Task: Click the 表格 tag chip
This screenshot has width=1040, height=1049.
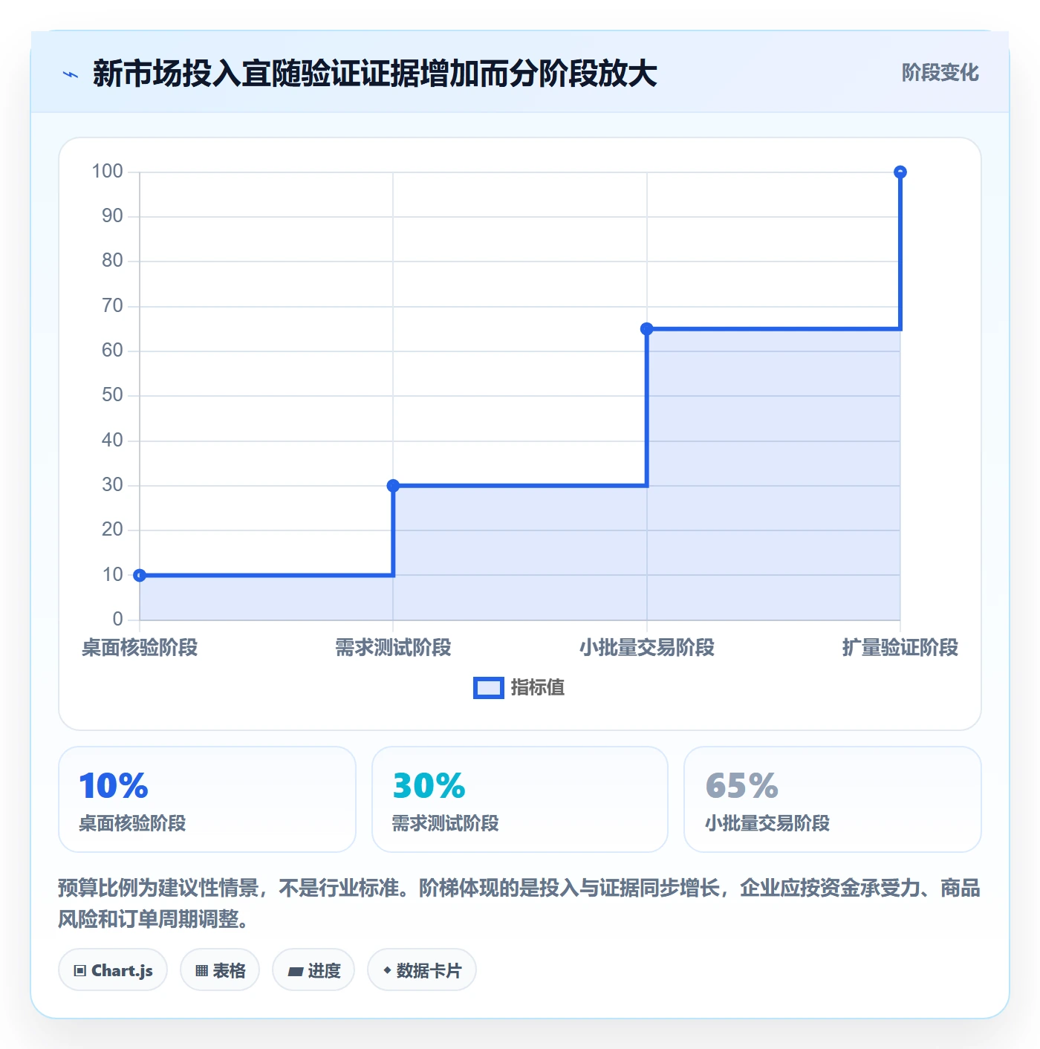Action: 220,970
